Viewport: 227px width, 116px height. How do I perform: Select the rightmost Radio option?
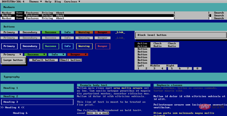[172, 46]
